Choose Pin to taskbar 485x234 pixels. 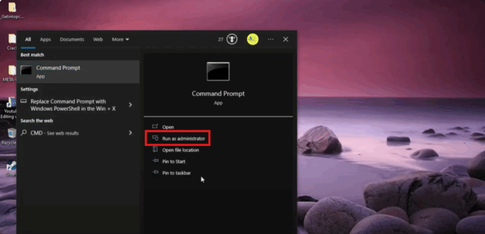(x=177, y=173)
